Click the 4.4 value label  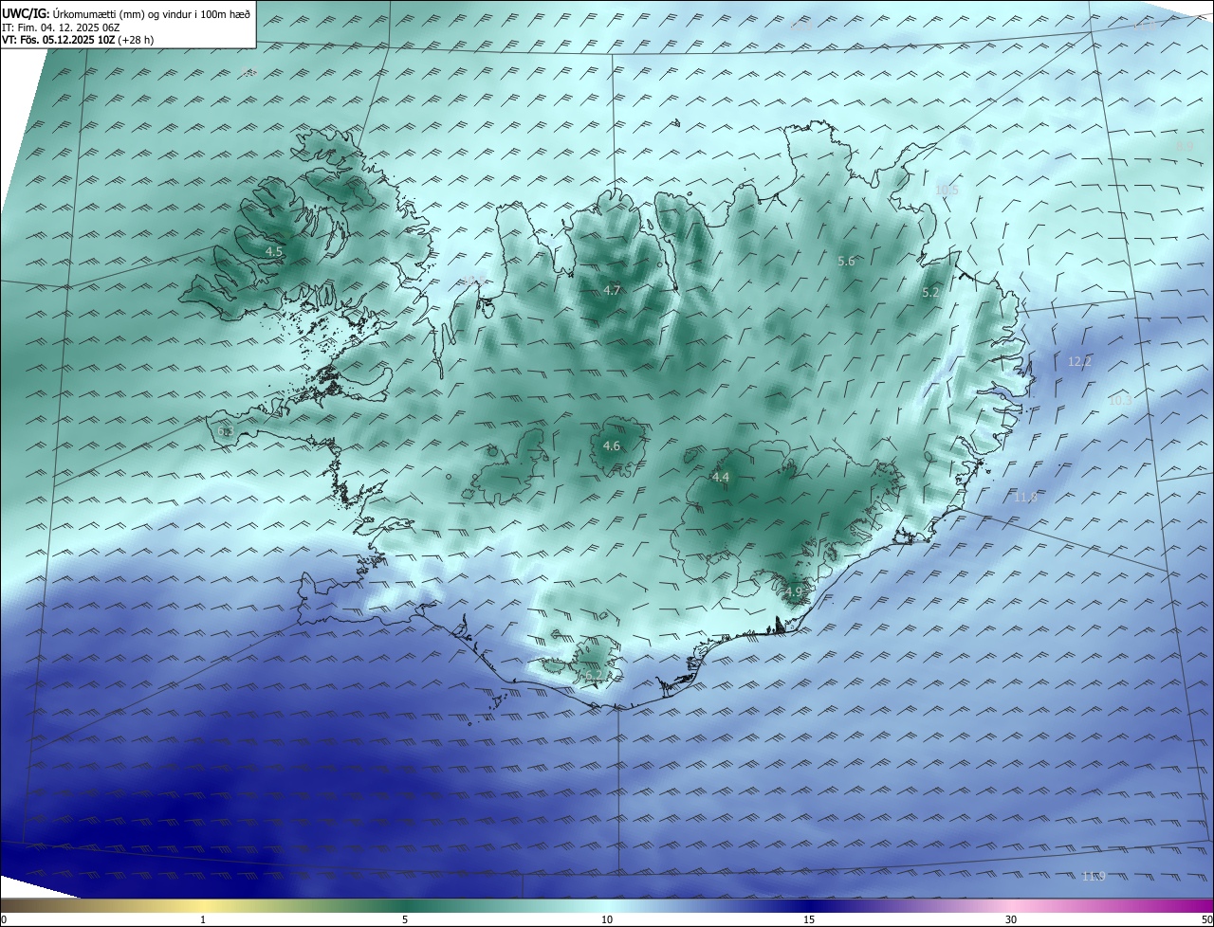(x=721, y=478)
